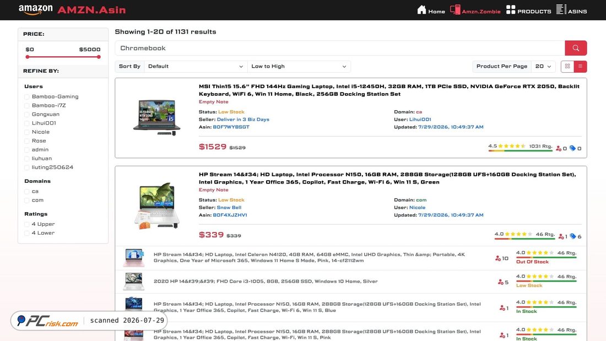Viewport: 606px width, 341px height.
Task: Open user link Nicole on HP Stream product
Action: pos(417,208)
